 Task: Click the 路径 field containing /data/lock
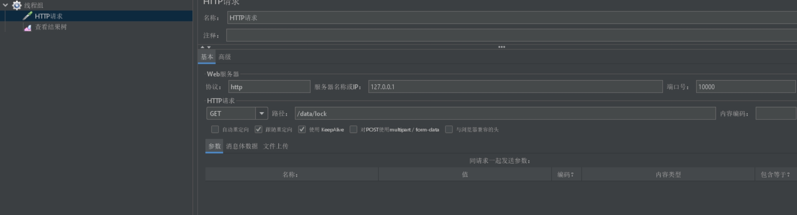click(505, 113)
